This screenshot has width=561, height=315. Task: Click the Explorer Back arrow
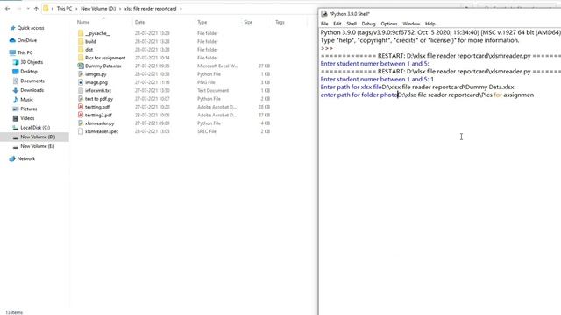tap(8, 9)
